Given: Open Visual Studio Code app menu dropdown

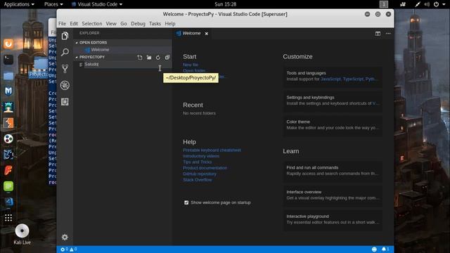Looking at the screenshot, I should (97, 4).
